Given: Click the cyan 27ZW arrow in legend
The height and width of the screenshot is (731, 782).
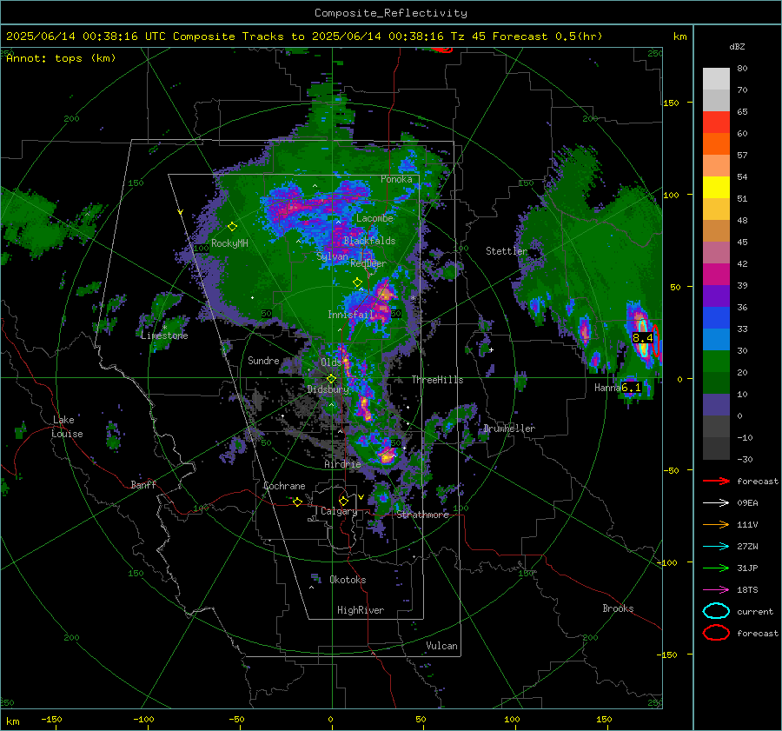Looking at the screenshot, I should click(x=716, y=547).
